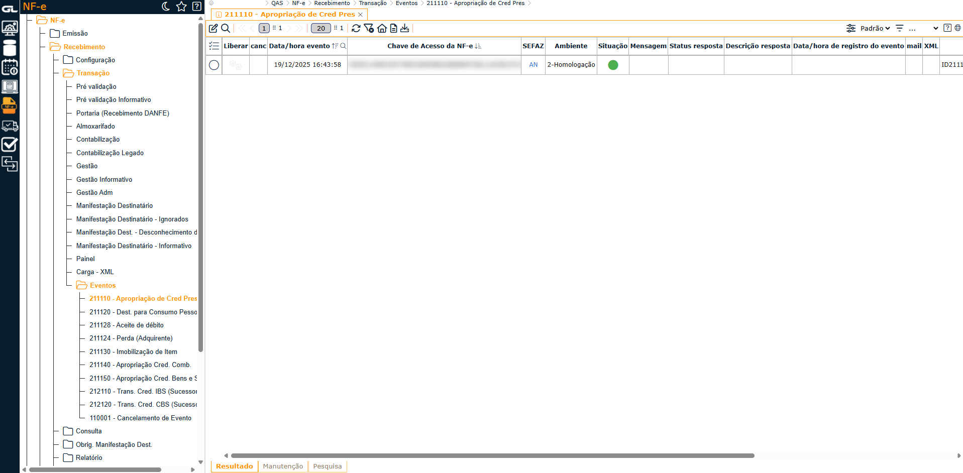Image resolution: width=963 pixels, height=473 pixels.
Task: Open the Padrão layout dropdown
Action: coord(875,28)
